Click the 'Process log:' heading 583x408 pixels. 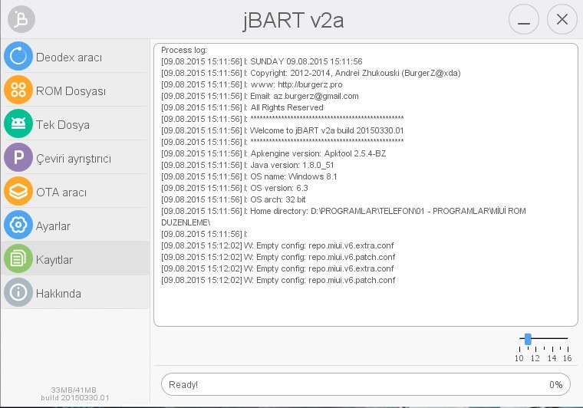184,50
